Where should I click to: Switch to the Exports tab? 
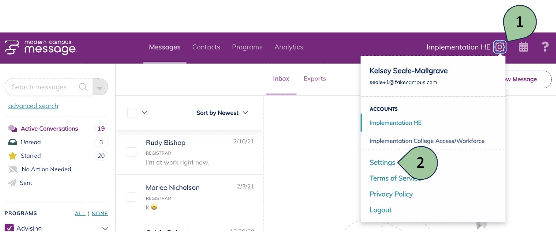(315, 79)
